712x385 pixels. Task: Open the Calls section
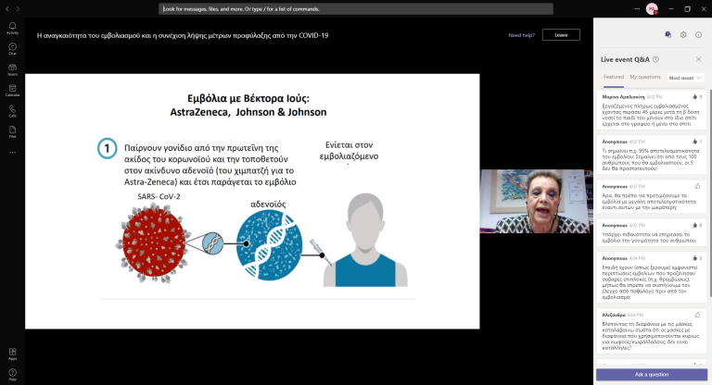(12, 110)
